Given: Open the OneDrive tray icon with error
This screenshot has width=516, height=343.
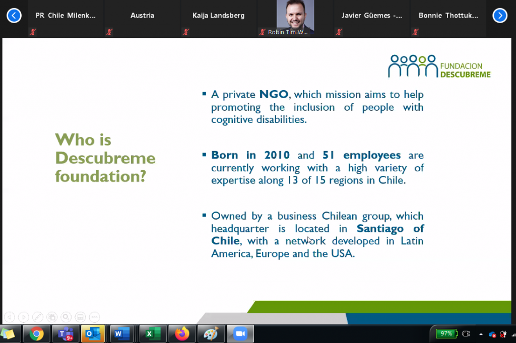Looking at the screenshot, I should (492, 334).
